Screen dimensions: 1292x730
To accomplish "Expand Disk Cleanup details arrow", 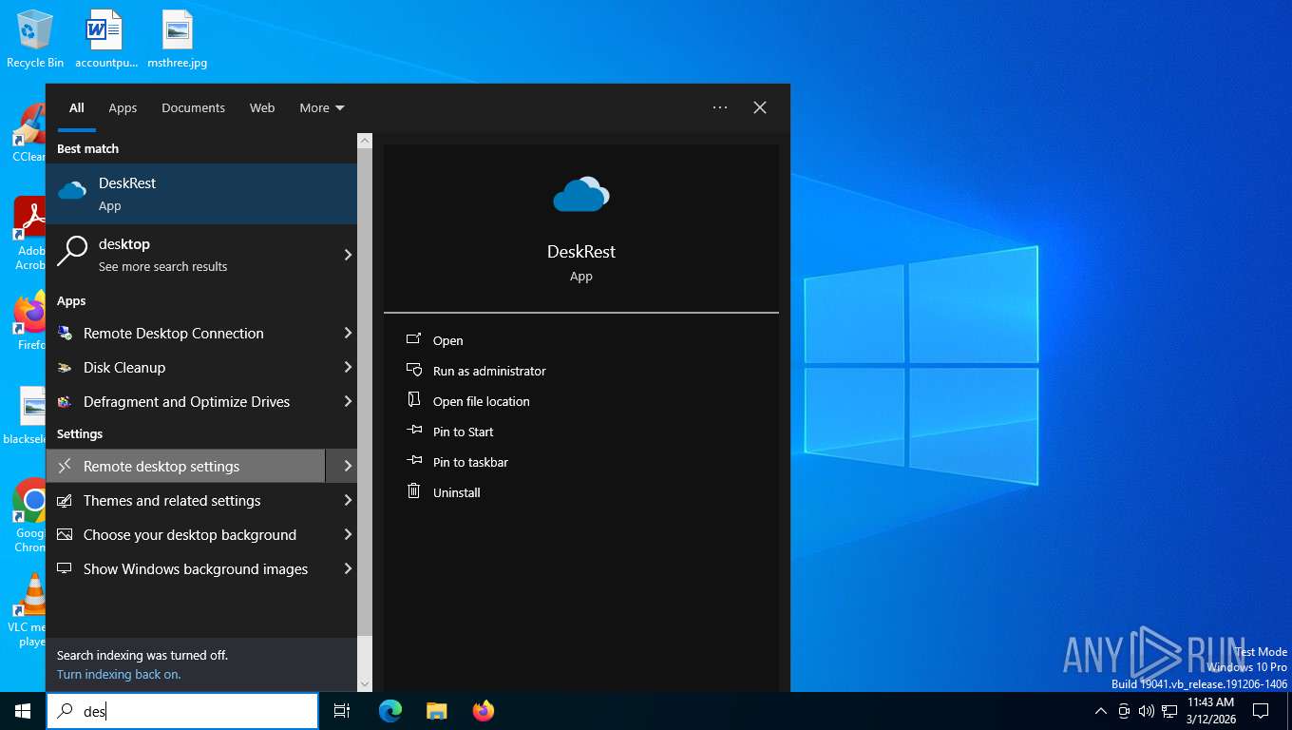I will (x=348, y=368).
